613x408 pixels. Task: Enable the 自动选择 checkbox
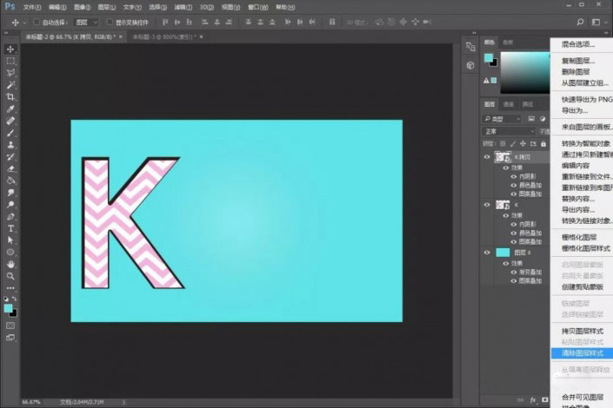pyautogui.click(x=37, y=23)
